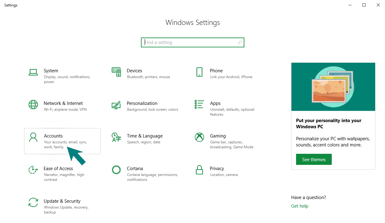The width and height of the screenshot is (385, 223).
Task: Open the Update & Security arrows icon
Action: click(x=33, y=202)
